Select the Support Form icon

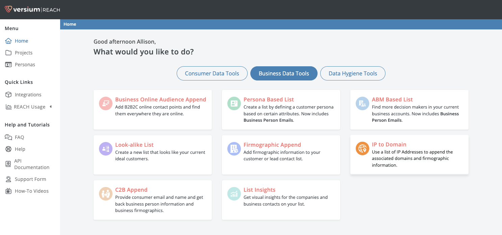(8, 179)
